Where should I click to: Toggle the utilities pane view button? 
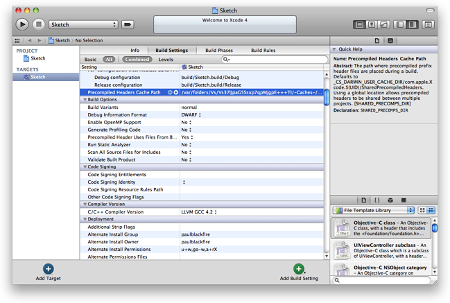(412, 25)
